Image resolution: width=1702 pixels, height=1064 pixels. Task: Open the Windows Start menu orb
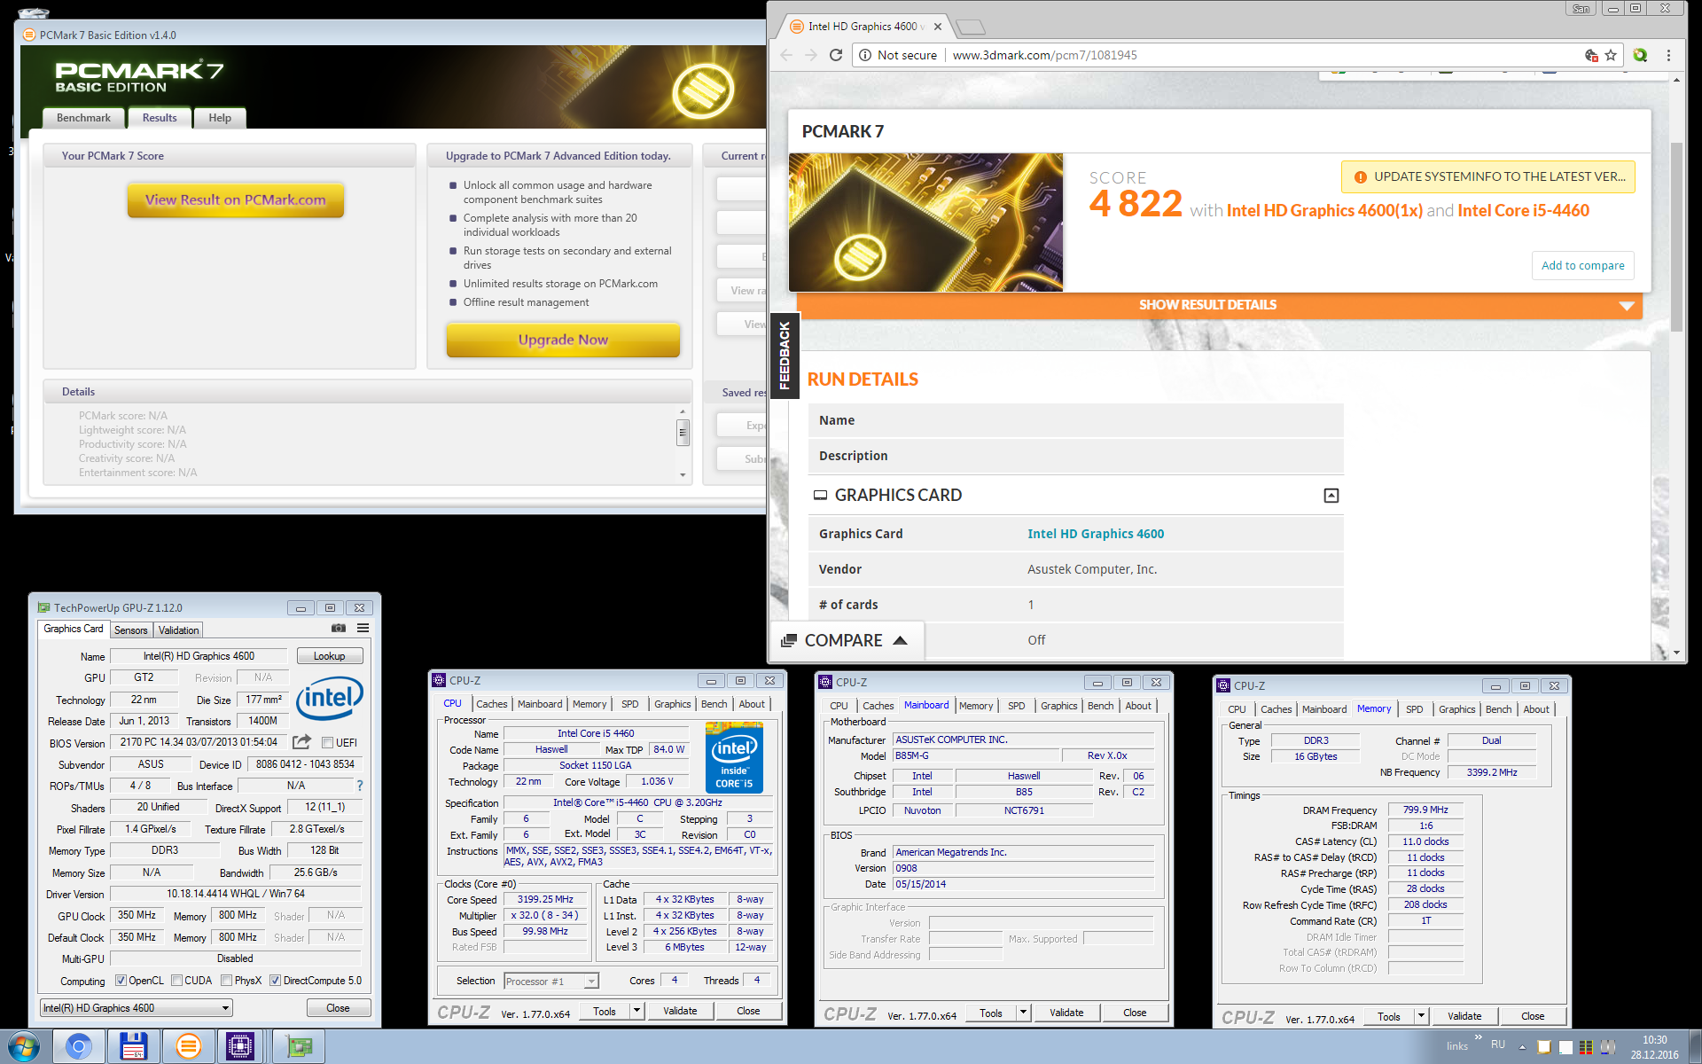pyautogui.click(x=23, y=1047)
